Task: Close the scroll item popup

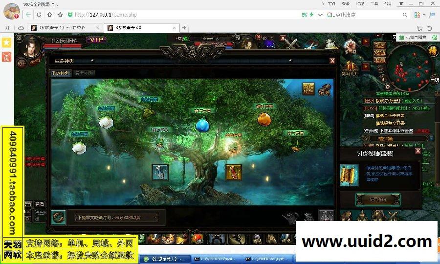Action: click(x=418, y=151)
